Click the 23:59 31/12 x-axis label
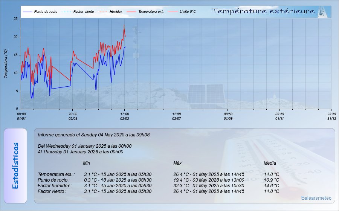 [331, 116]
